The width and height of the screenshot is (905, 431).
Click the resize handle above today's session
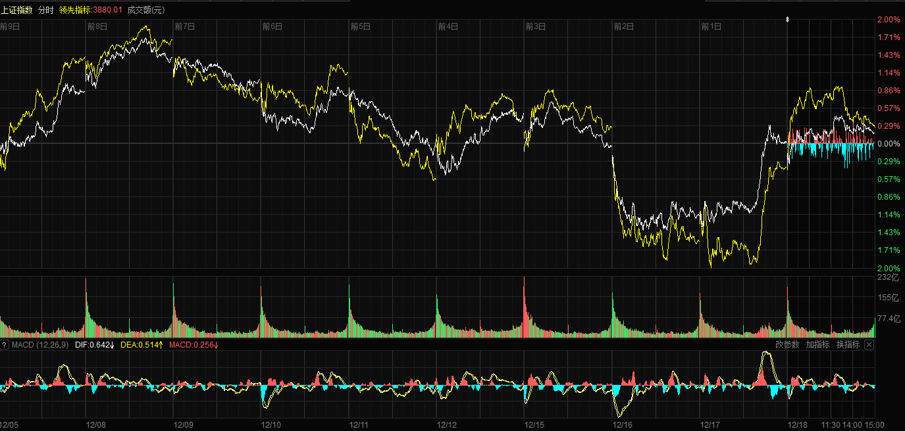787,20
